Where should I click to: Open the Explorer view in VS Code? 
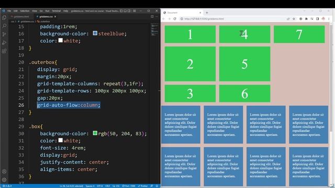click(x=4, y=17)
